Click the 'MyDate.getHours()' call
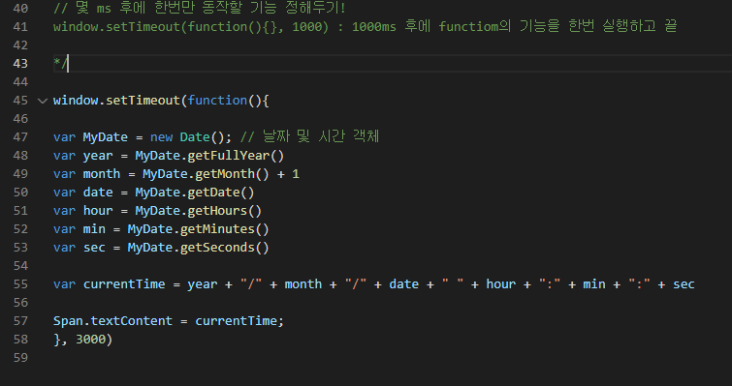 199,211
